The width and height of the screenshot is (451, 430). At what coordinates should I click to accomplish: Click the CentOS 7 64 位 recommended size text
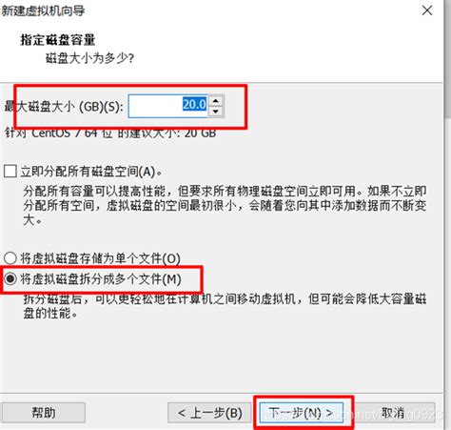pos(110,133)
